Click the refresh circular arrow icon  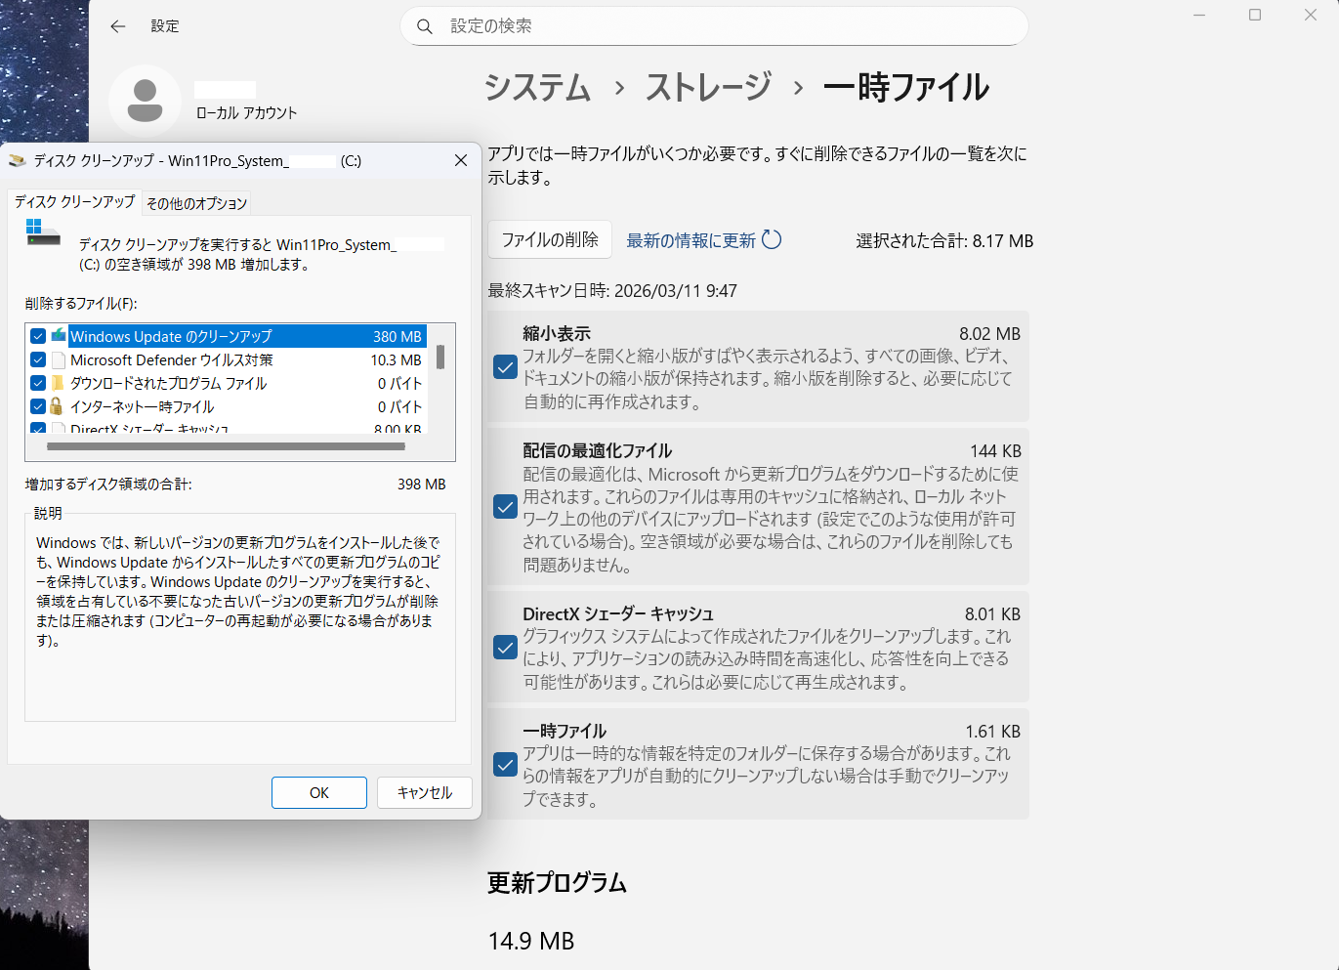coord(772,239)
